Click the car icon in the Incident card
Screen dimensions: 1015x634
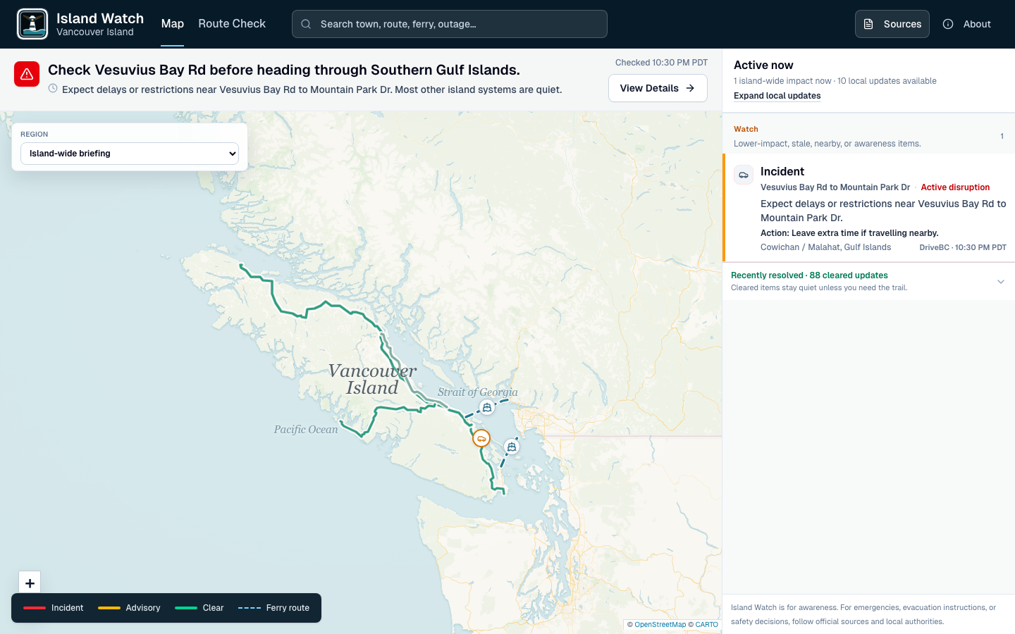tap(744, 175)
